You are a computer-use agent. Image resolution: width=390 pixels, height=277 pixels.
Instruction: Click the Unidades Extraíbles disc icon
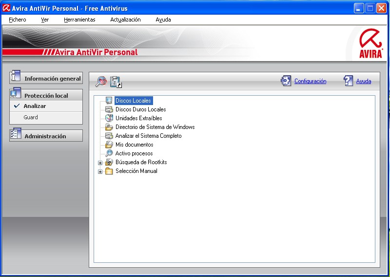(x=109, y=118)
